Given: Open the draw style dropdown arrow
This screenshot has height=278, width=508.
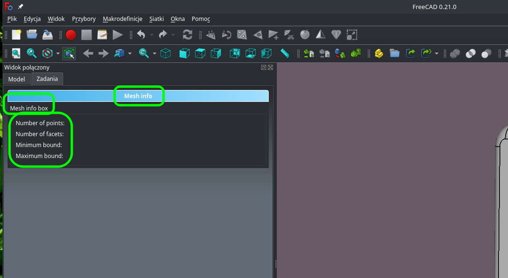Looking at the screenshot, I should click(58, 53).
